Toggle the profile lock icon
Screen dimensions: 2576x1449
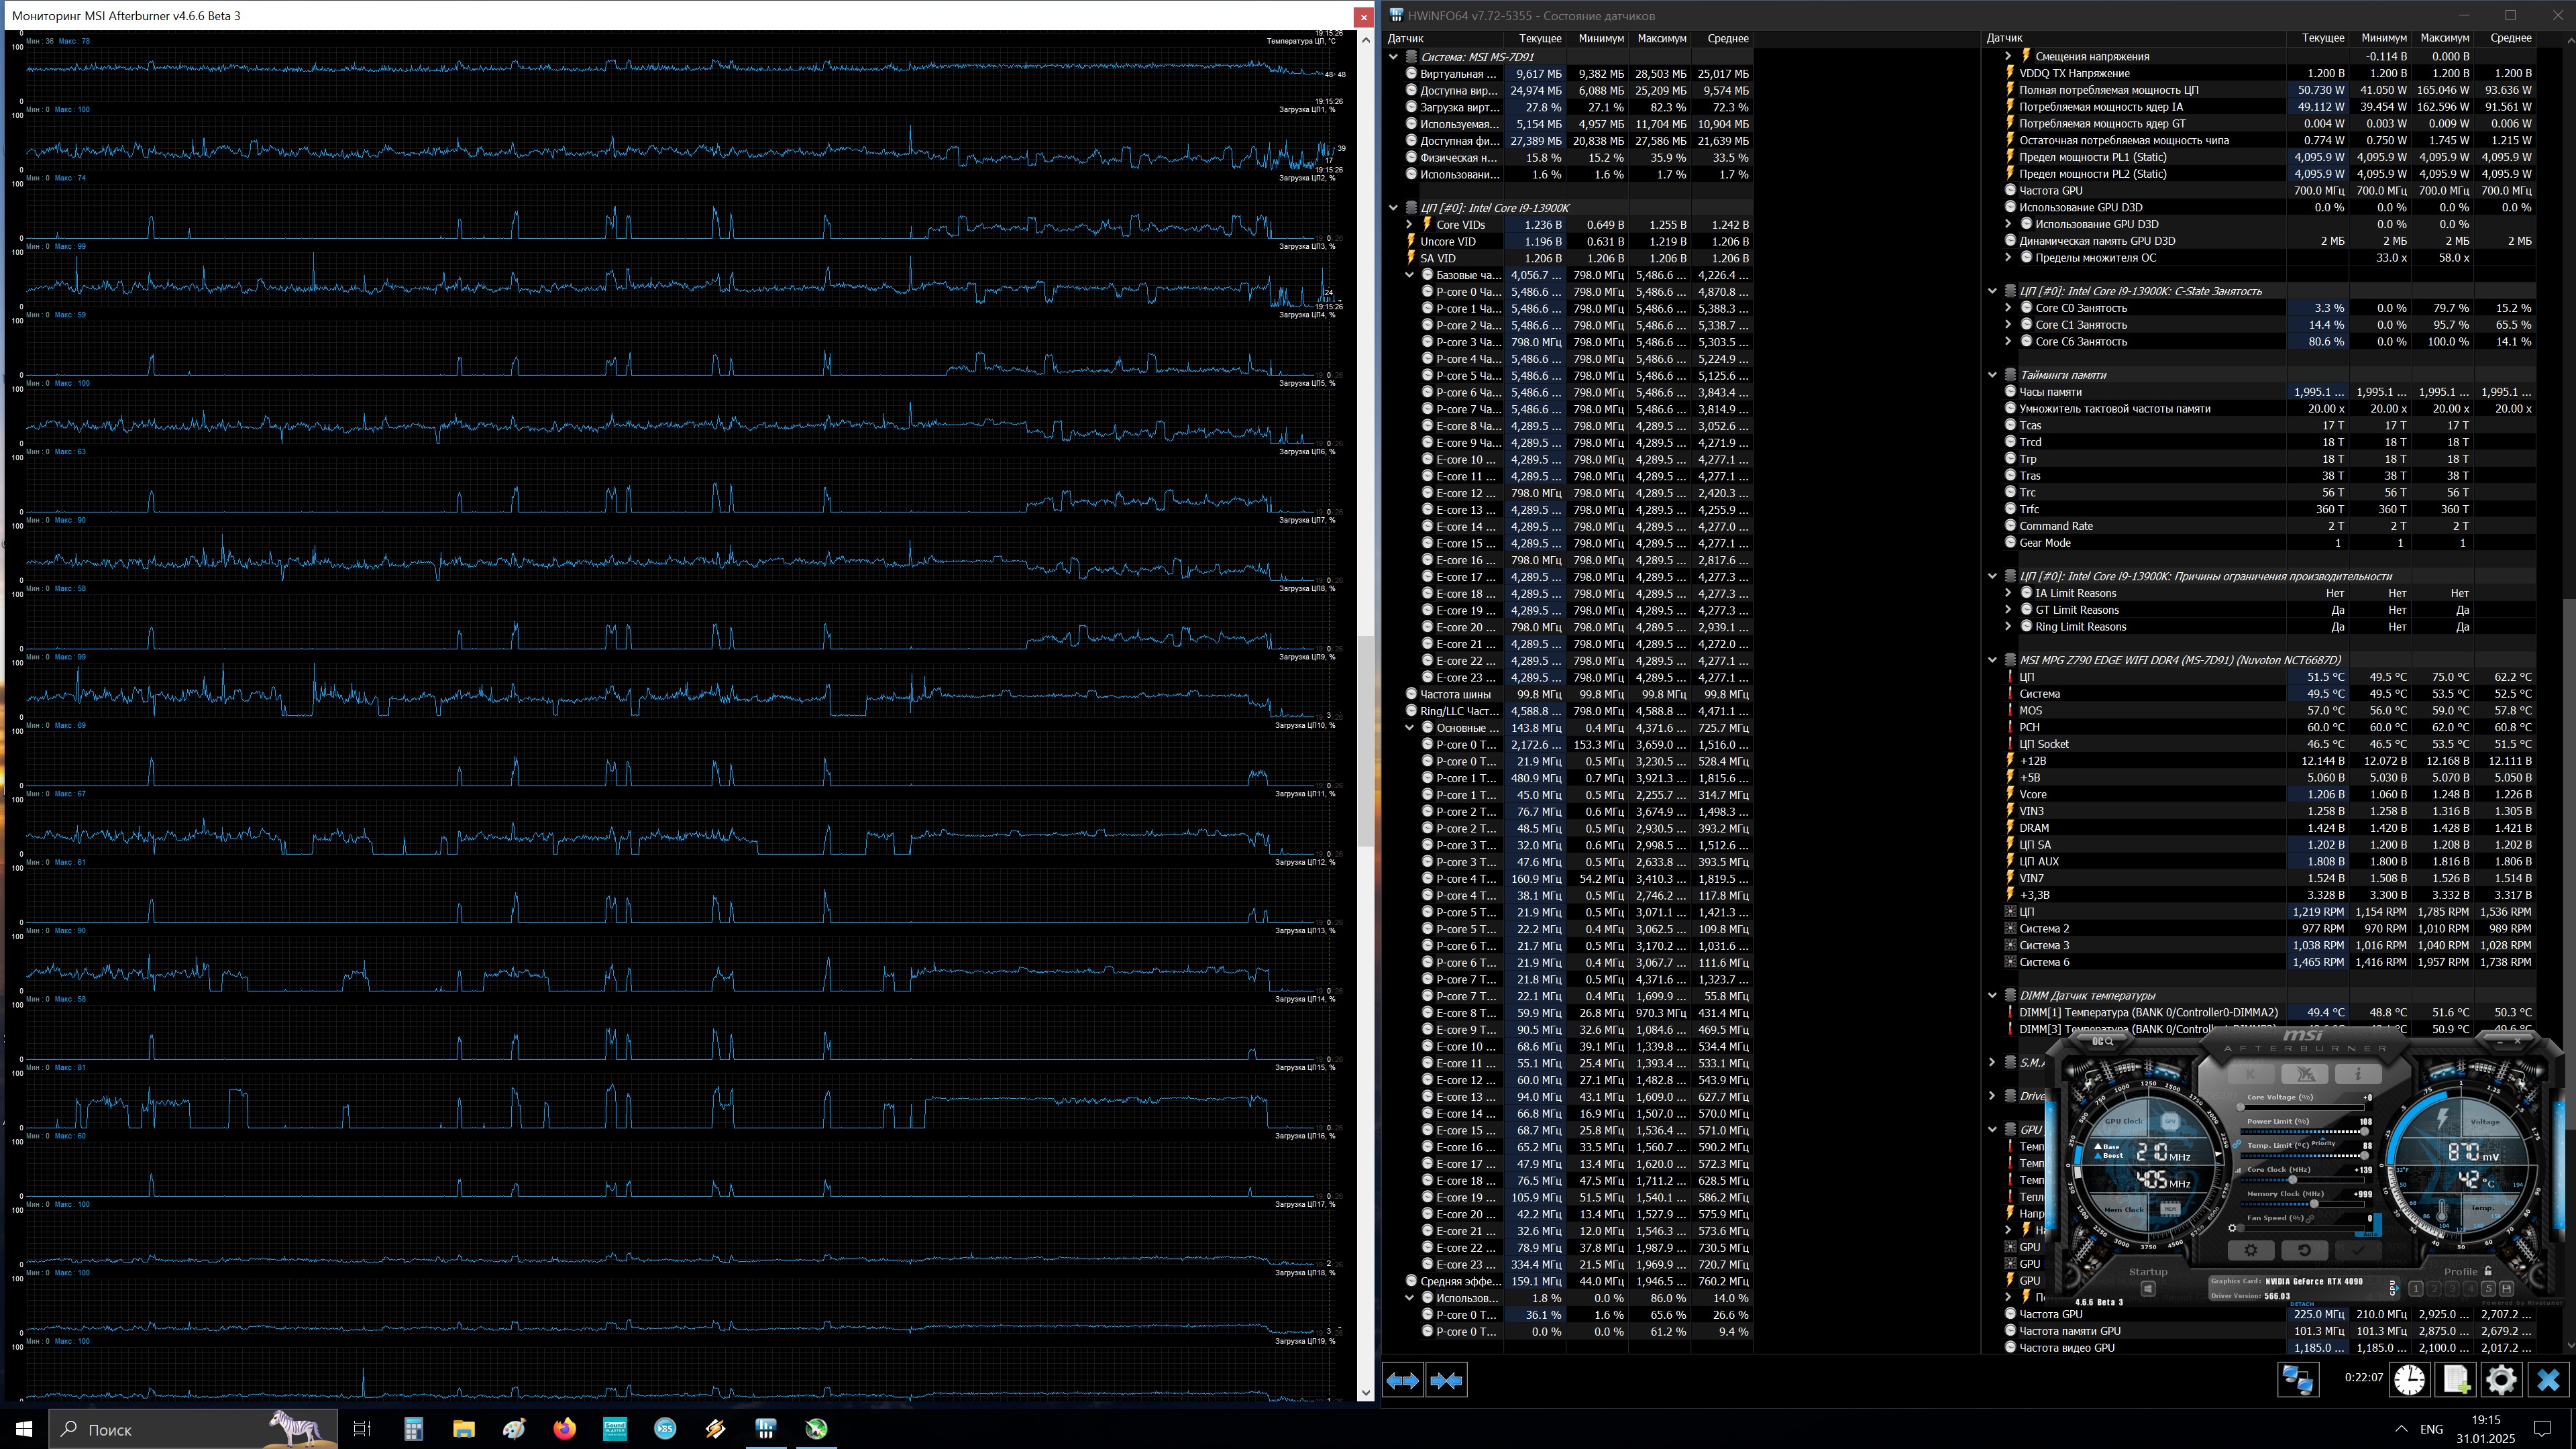point(2488,1271)
